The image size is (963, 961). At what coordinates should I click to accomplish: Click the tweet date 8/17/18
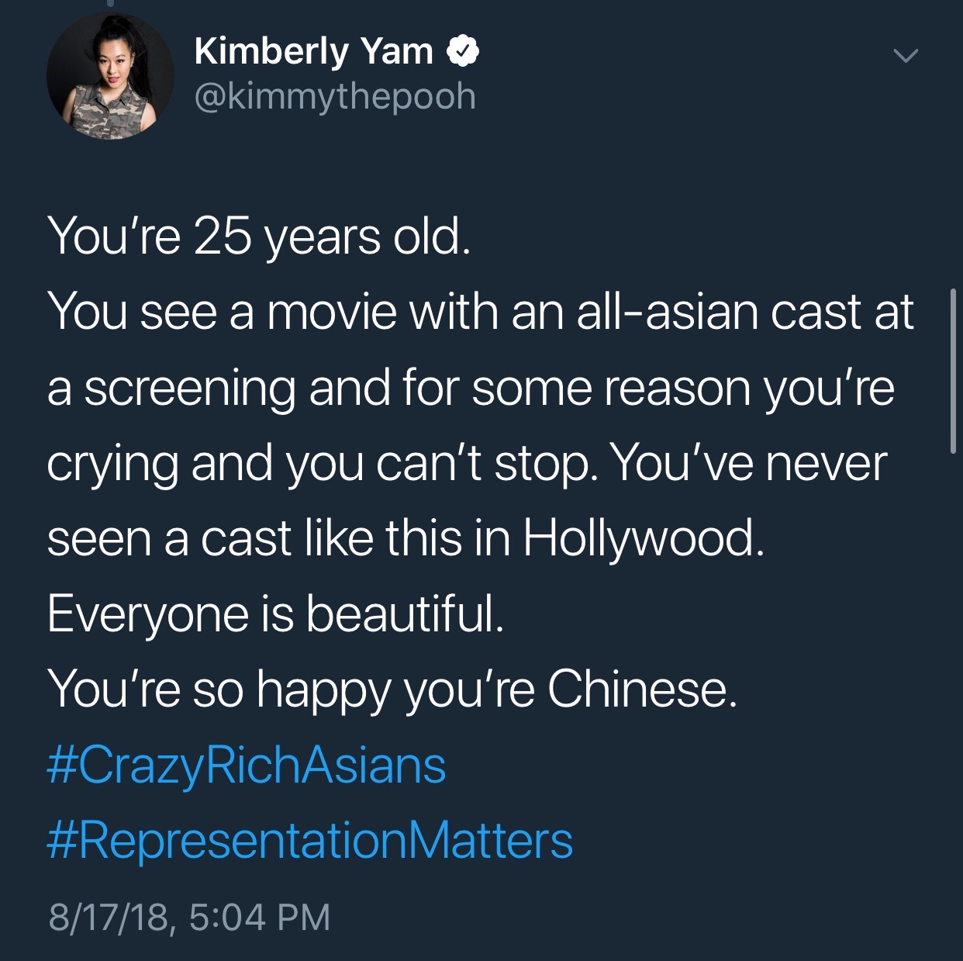[x=108, y=917]
